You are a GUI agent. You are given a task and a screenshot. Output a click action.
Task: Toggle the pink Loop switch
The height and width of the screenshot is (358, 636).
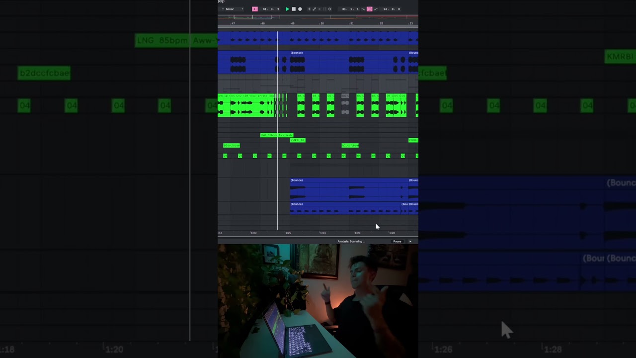point(369,9)
